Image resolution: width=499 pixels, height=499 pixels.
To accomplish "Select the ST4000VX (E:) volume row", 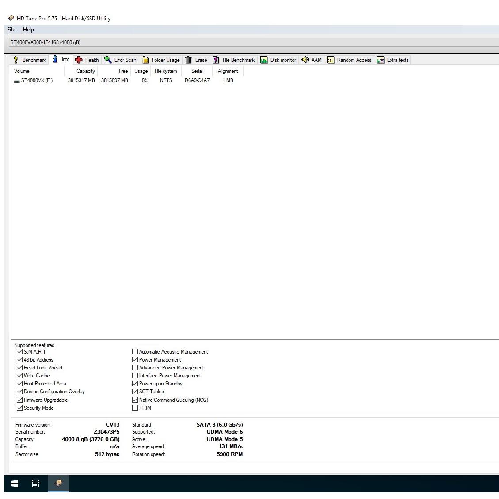I will (x=37, y=80).
